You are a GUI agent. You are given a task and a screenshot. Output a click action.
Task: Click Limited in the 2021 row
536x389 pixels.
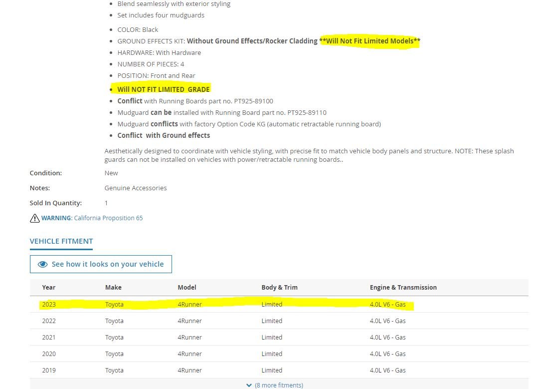click(x=272, y=337)
